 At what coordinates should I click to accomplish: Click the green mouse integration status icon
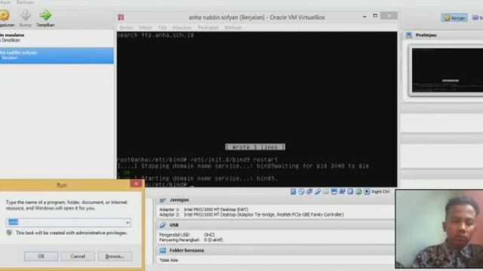358,192
